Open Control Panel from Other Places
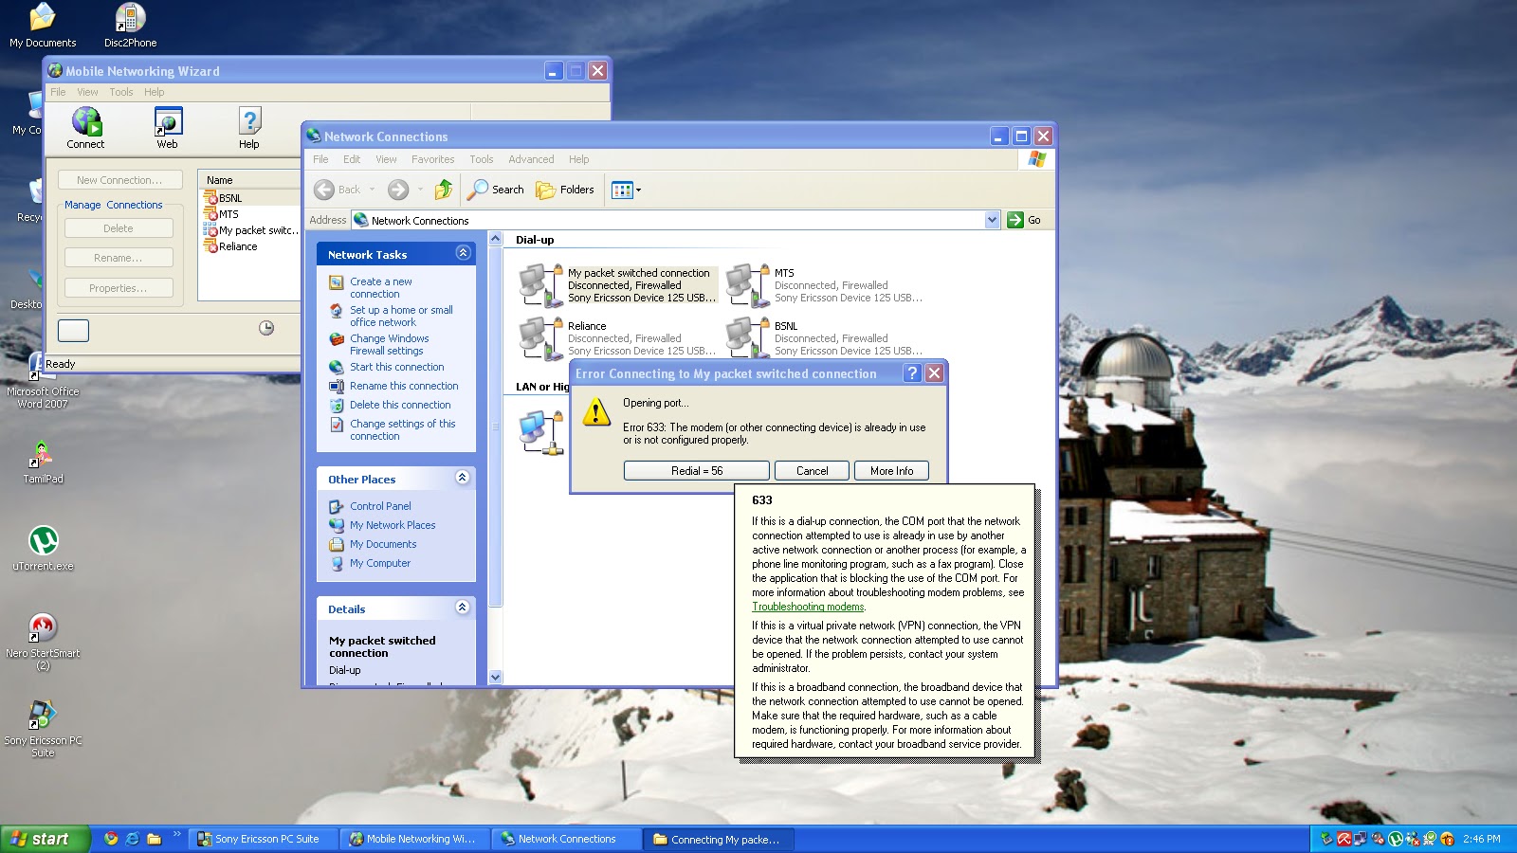The image size is (1517, 853). (x=380, y=506)
